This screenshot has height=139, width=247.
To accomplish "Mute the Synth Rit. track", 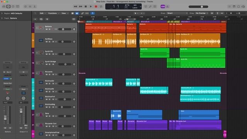I will point(47,54).
